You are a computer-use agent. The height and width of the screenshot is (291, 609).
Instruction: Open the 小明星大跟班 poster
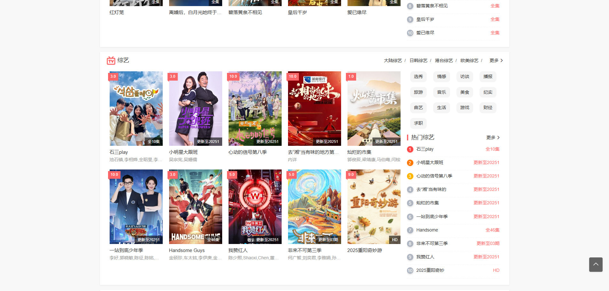195,108
